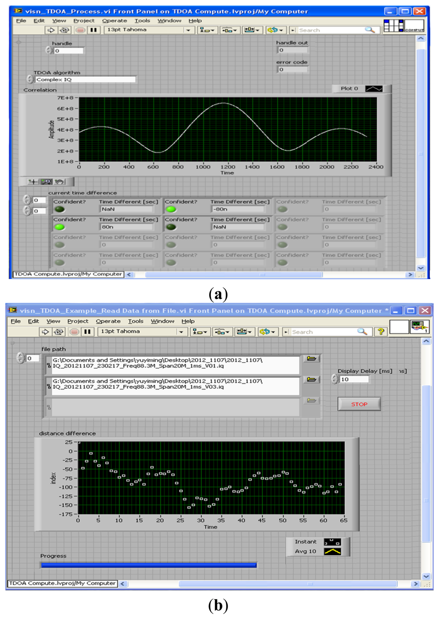This screenshot has height=619, width=439.
Task: Expand font dropdown in TDOA_Process window toolbar
Action: (x=188, y=30)
